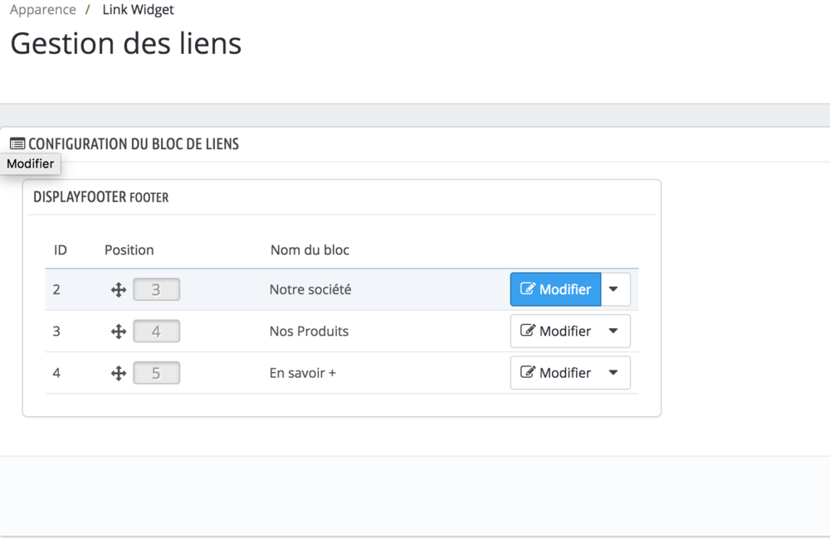Click the move icon for Notre société
Viewport: 830px width, 538px height.
(x=119, y=290)
